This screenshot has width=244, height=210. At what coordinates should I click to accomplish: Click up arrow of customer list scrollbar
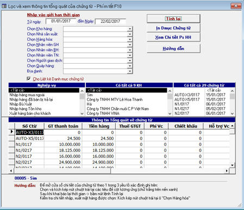(x=170, y=90)
